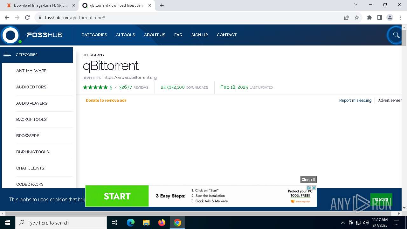Click the Windows taskbar search box
Image resolution: width=407 pixels, height=229 pixels.
point(61,223)
